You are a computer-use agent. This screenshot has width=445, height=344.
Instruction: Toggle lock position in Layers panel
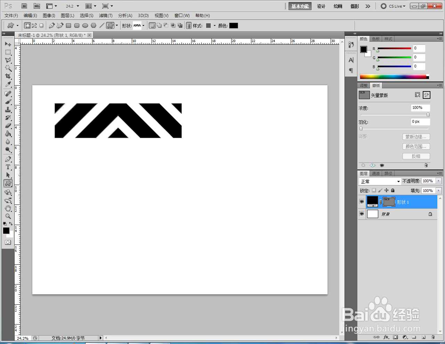pos(386,190)
